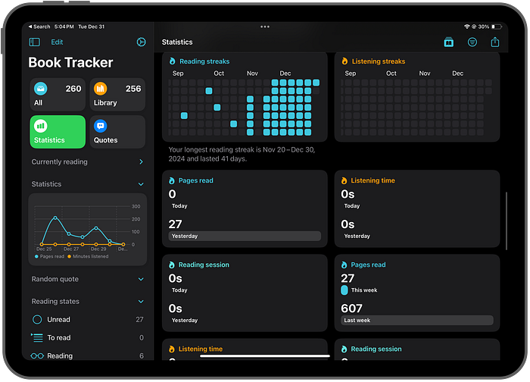
Task: Tap the Edit button in sidebar
Action: tap(57, 42)
